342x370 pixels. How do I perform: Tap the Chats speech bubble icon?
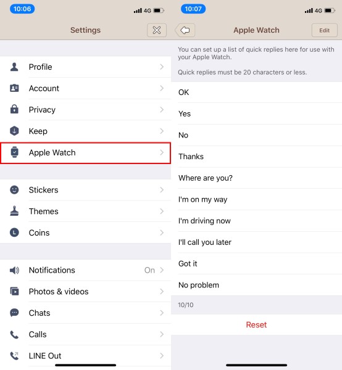coord(14,313)
